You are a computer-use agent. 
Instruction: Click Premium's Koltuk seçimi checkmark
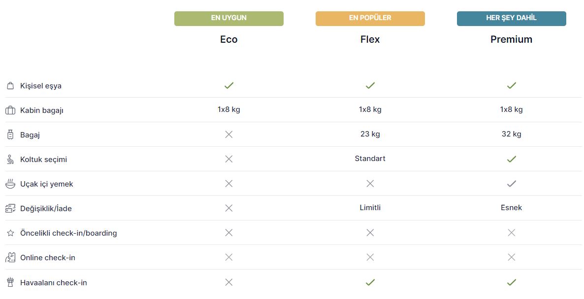[x=512, y=159]
